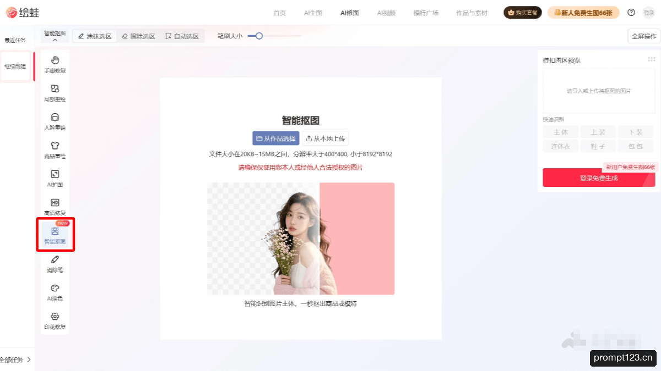Click the 全屏操作 fullscreen button
The width and height of the screenshot is (661, 371).
644,36
